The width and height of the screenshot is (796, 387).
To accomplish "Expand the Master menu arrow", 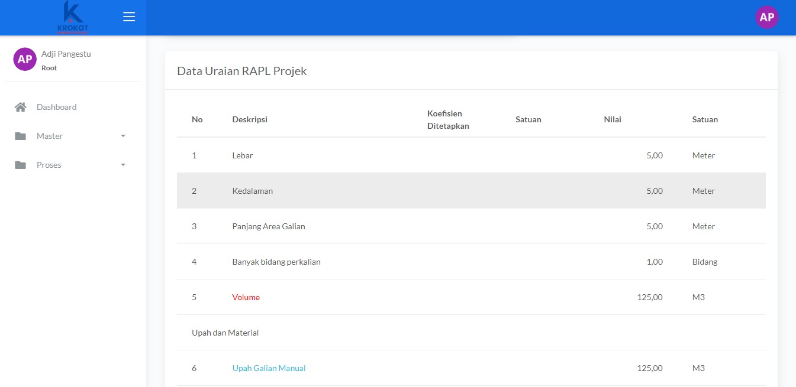I will tap(123, 136).
